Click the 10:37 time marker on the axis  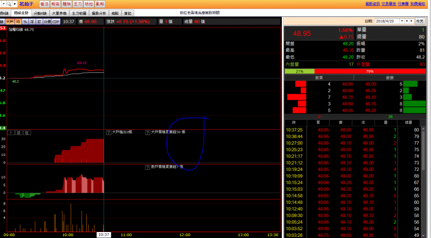coord(104,235)
